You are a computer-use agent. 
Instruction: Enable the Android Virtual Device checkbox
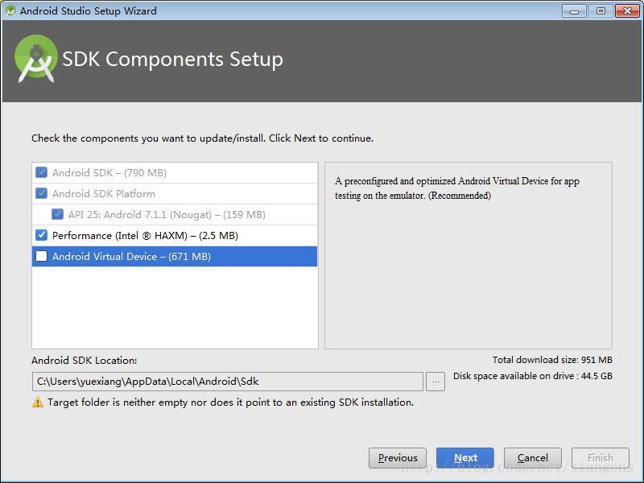(42, 257)
